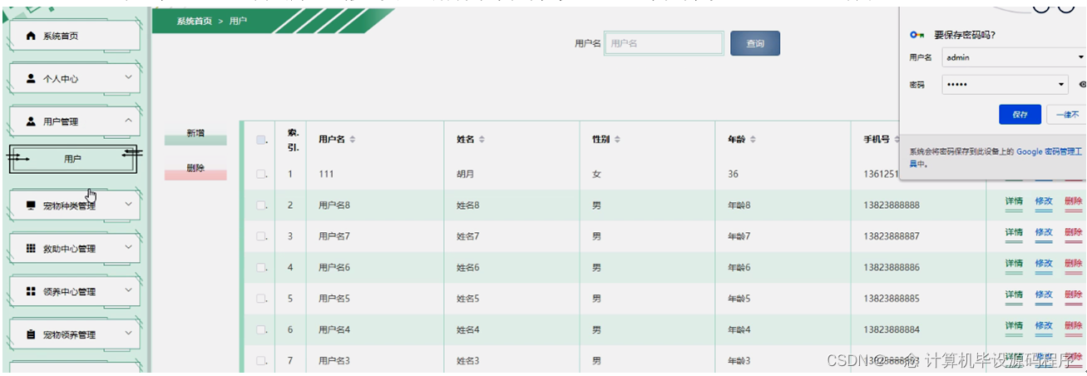
Task: Click the phone number 13823888888
Action: point(892,205)
